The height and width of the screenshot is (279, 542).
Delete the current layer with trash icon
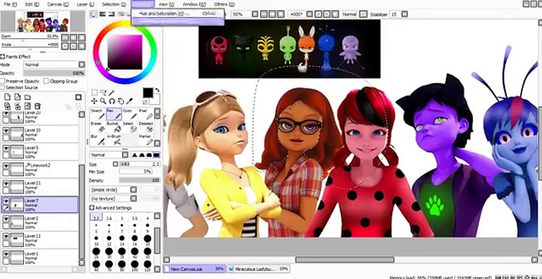tap(38, 106)
